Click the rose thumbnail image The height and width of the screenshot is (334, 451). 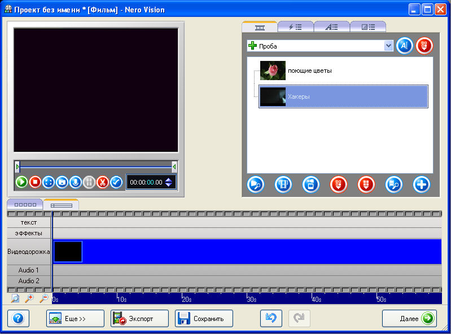tap(273, 71)
